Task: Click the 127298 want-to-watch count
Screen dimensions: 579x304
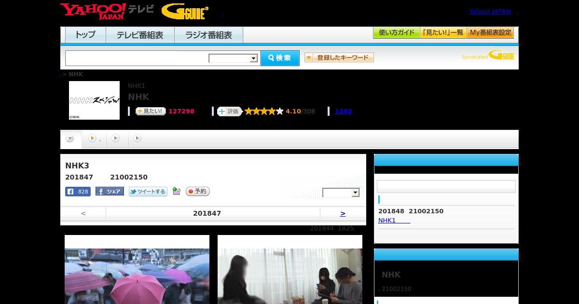Action: [x=181, y=111]
